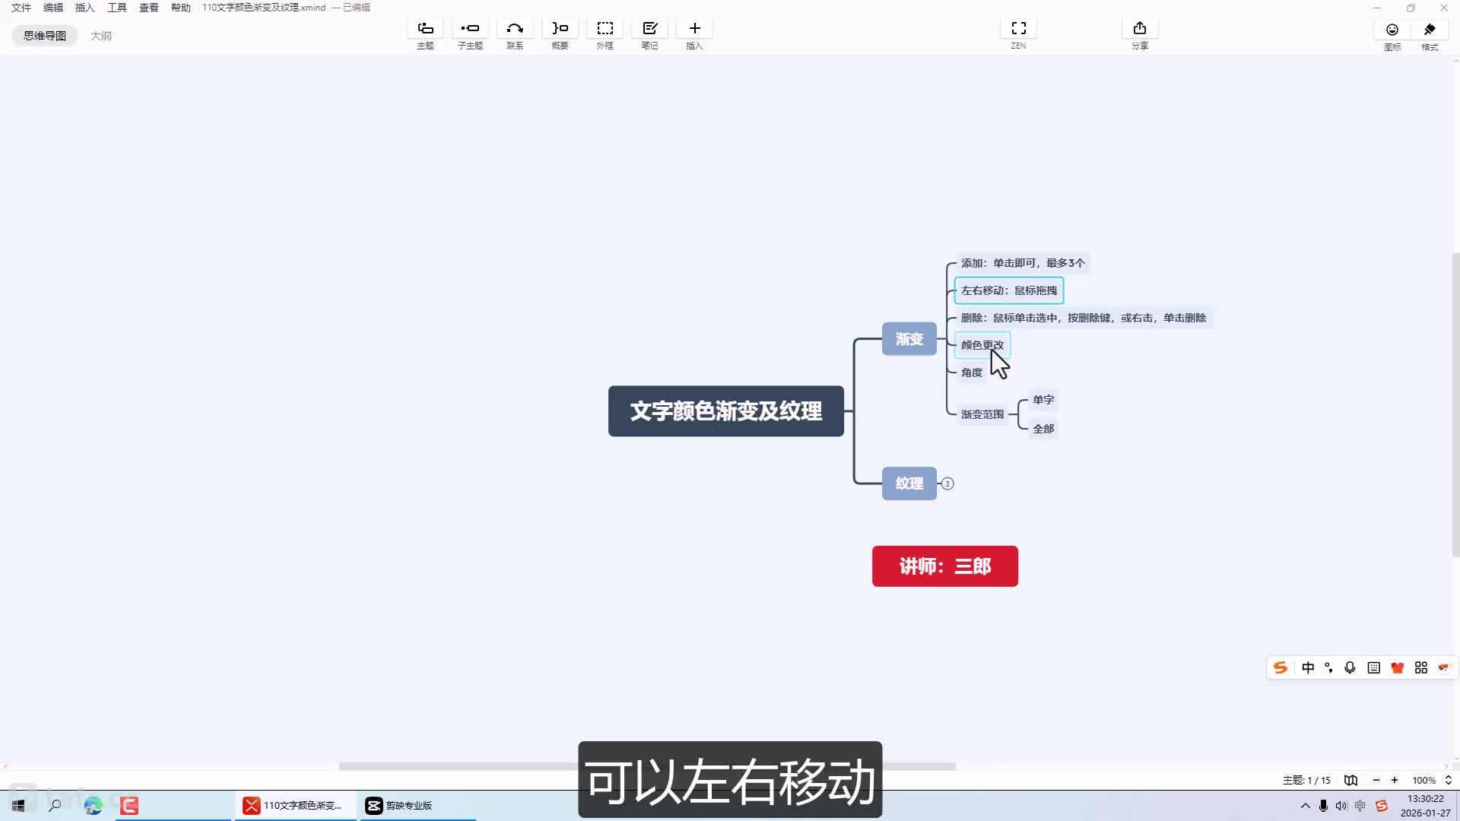Image resolution: width=1460 pixels, height=821 pixels.
Task: Open the 笔记 (notes) tool
Action: (x=649, y=29)
